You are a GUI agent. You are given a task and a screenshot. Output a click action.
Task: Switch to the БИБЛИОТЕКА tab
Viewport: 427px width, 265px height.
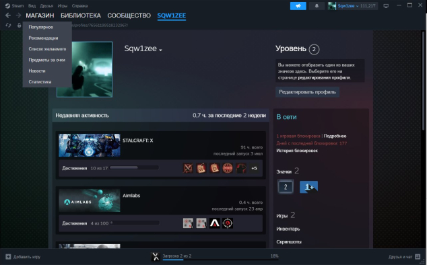pyautogui.click(x=81, y=15)
